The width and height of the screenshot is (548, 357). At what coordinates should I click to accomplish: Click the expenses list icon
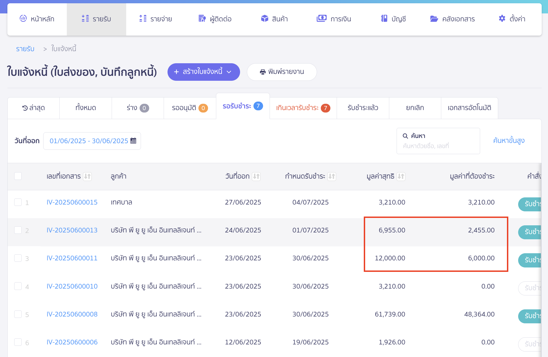(143, 19)
